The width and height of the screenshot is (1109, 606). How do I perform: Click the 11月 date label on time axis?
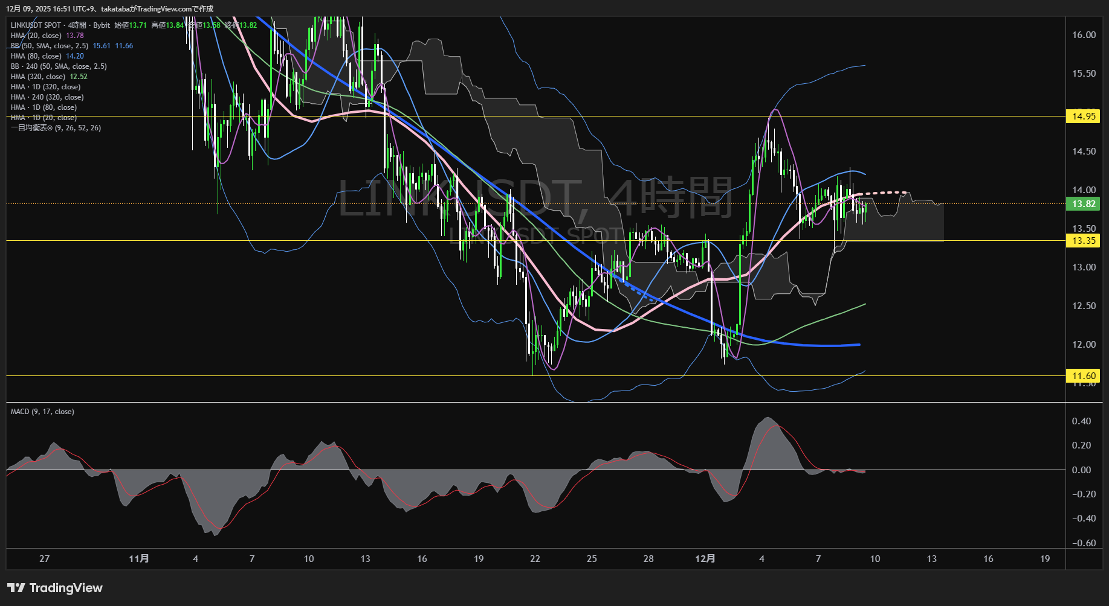tap(138, 559)
